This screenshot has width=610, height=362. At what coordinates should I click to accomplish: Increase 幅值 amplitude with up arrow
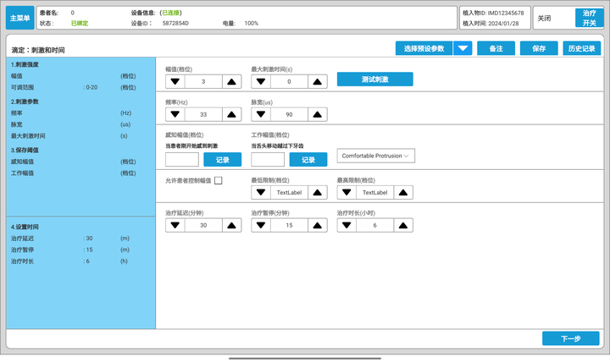tap(231, 82)
